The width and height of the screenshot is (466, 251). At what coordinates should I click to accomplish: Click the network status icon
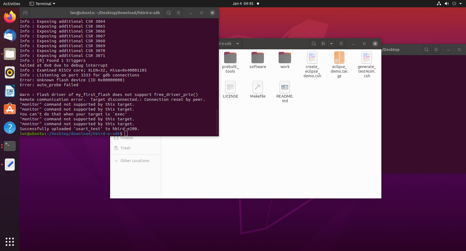pyautogui.click(x=439, y=4)
